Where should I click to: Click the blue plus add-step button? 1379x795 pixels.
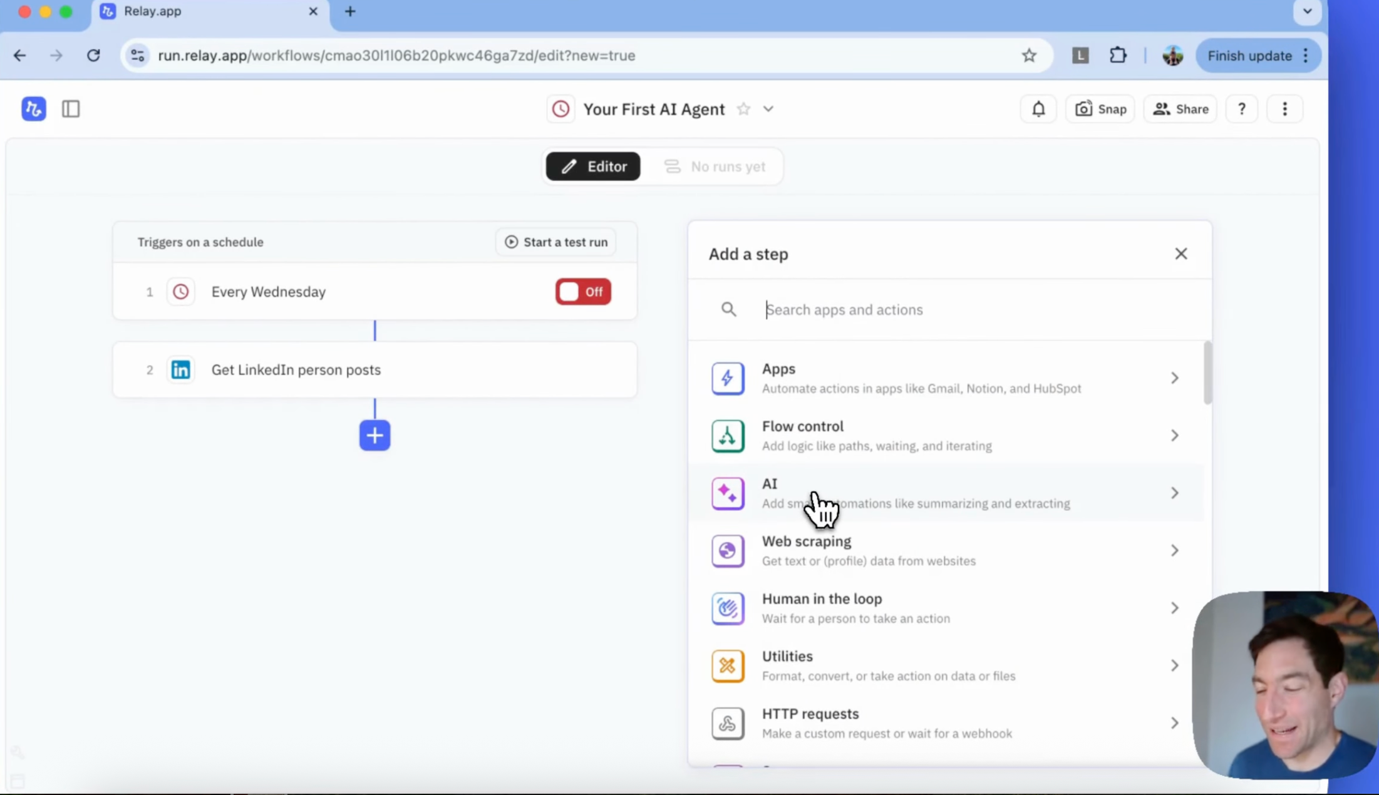[x=374, y=436]
